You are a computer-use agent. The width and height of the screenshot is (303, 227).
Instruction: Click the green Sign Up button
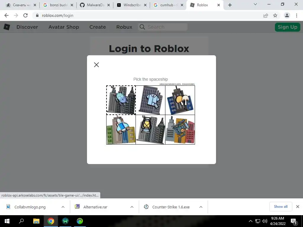(288, 27)
